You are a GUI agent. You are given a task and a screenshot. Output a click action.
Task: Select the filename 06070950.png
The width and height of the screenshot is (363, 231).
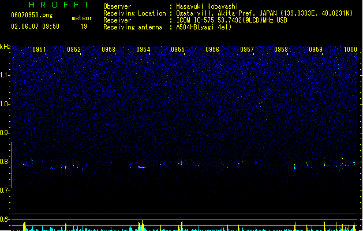(32, 15)
